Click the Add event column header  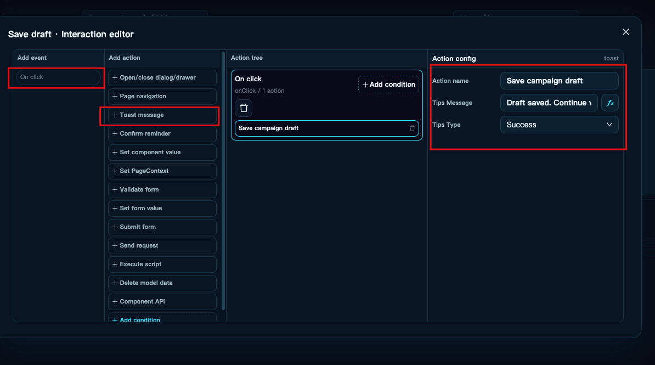(x=32, y=58)
